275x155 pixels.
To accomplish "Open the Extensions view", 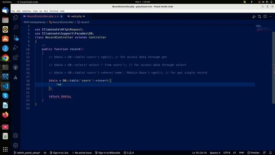I will [x=15, y=57].
